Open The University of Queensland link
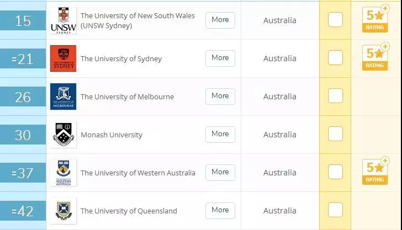Viewport: 402px width, 230px height. [129, 211]
